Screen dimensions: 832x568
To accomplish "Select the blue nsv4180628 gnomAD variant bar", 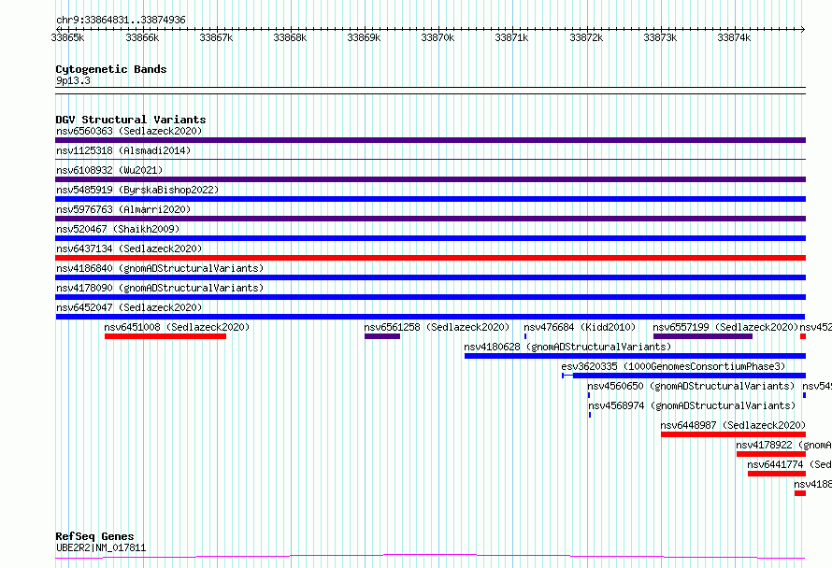I will (635, 356).
